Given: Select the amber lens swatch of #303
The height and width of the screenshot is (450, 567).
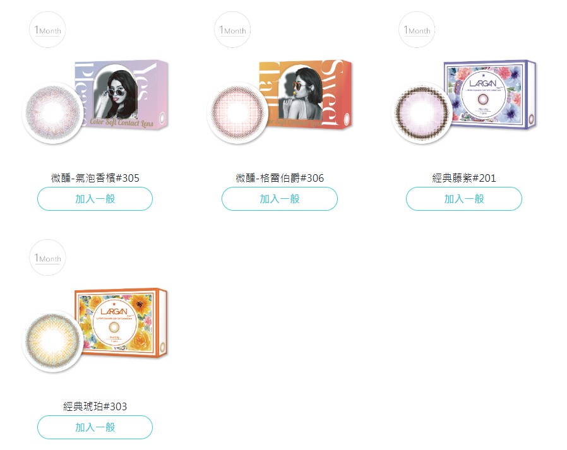Looking at the screenshot, I should pos(53,341).
